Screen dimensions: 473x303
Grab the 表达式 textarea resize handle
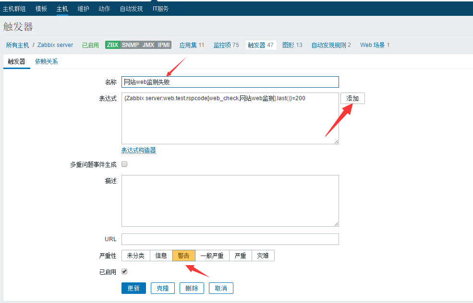(x=336, y=141)
